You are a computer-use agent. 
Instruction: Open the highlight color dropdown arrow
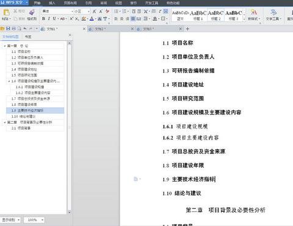[x=87, y=19]
